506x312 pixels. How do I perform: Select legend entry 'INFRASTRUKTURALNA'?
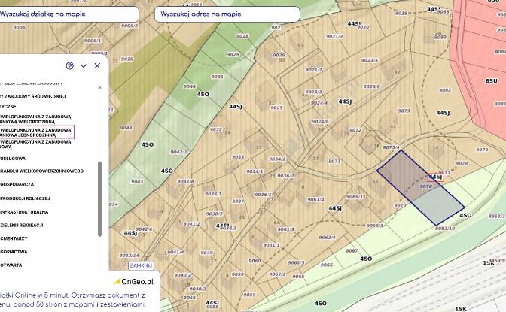coord(24,212)
